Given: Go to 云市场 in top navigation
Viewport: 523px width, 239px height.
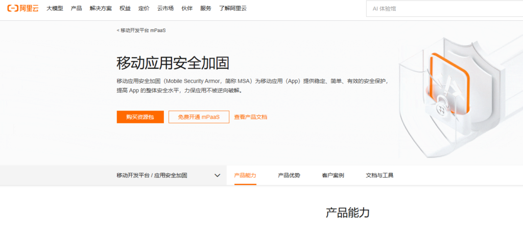Looking at the screenshot, I should pyautogui.click(x=165, y=9).
